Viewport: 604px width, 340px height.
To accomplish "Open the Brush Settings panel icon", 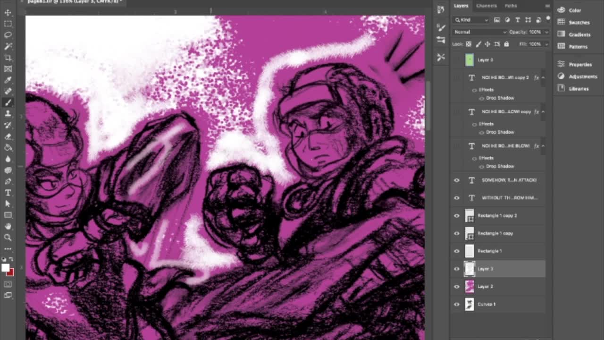I will (x=441, y=28).
